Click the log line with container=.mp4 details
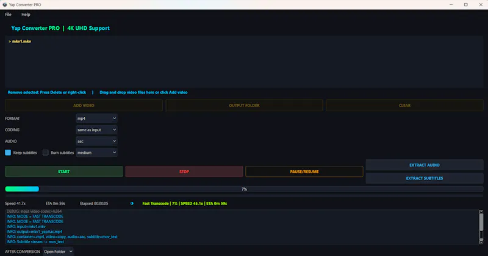 coord(62,237)
